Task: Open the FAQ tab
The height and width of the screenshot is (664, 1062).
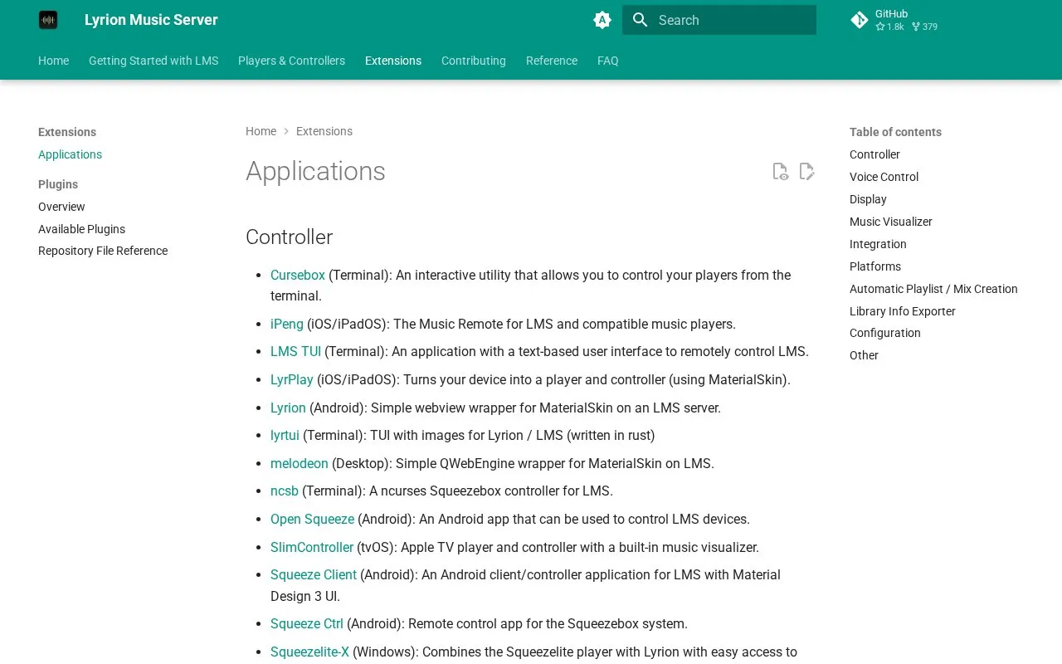Action: click(608, 61)
